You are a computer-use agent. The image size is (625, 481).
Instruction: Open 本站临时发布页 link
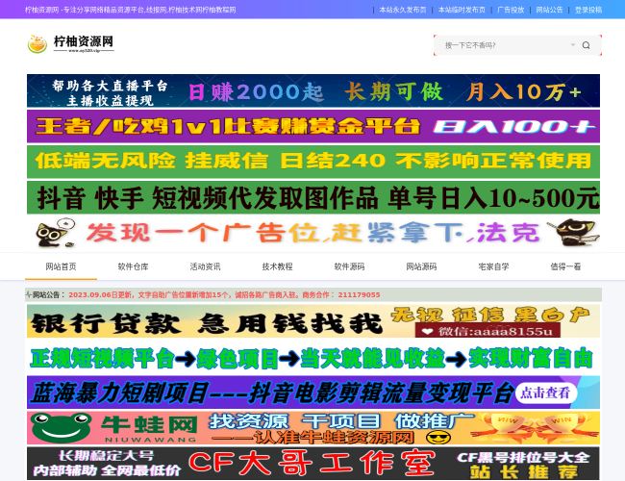(x=462, y=10)
